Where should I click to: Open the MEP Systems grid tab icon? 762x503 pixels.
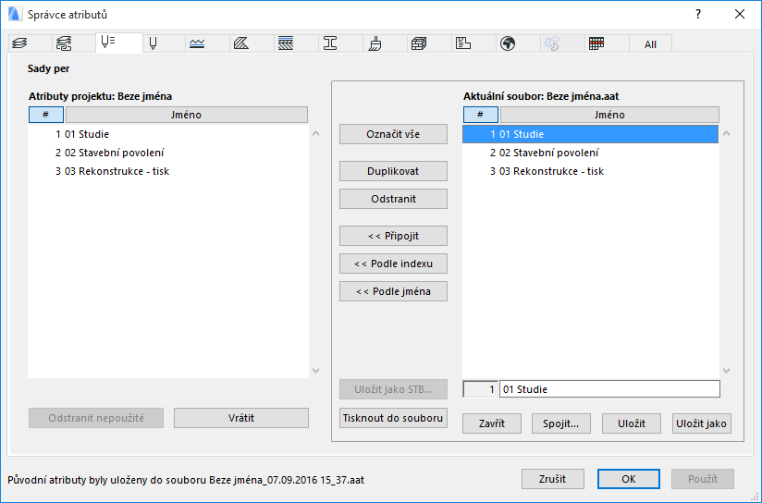coord(596,43)
